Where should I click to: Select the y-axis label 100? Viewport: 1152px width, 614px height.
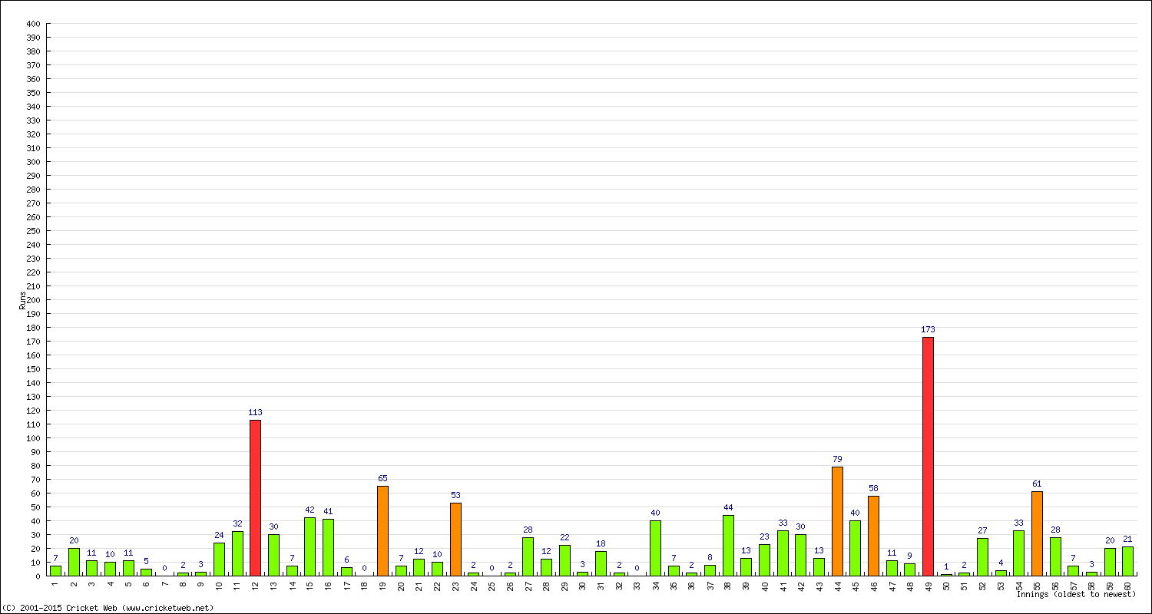click(x=32, y=438)
